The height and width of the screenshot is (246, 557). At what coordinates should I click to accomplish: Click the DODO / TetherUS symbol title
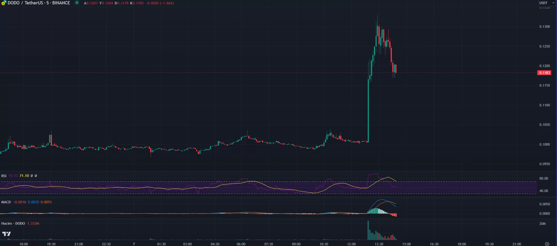(x=39, y=3)
